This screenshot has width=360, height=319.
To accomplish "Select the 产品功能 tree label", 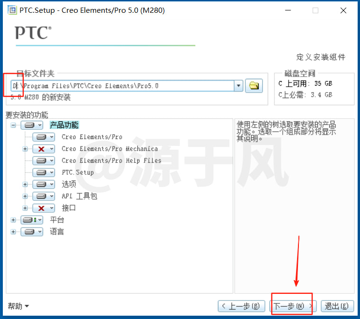I will coord(64,125).
